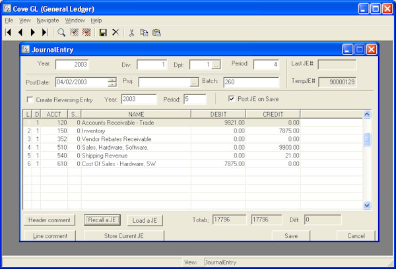The image size is (396, 269).
Task: Click the grid vertical scrollbar thumb
Action: [367, 139]
